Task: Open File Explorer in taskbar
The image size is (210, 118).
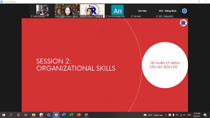Action: pos(34,115)
